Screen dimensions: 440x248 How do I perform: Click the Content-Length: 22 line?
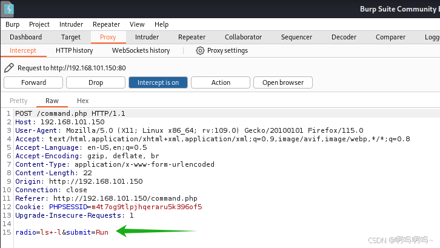tap(53, 173)
